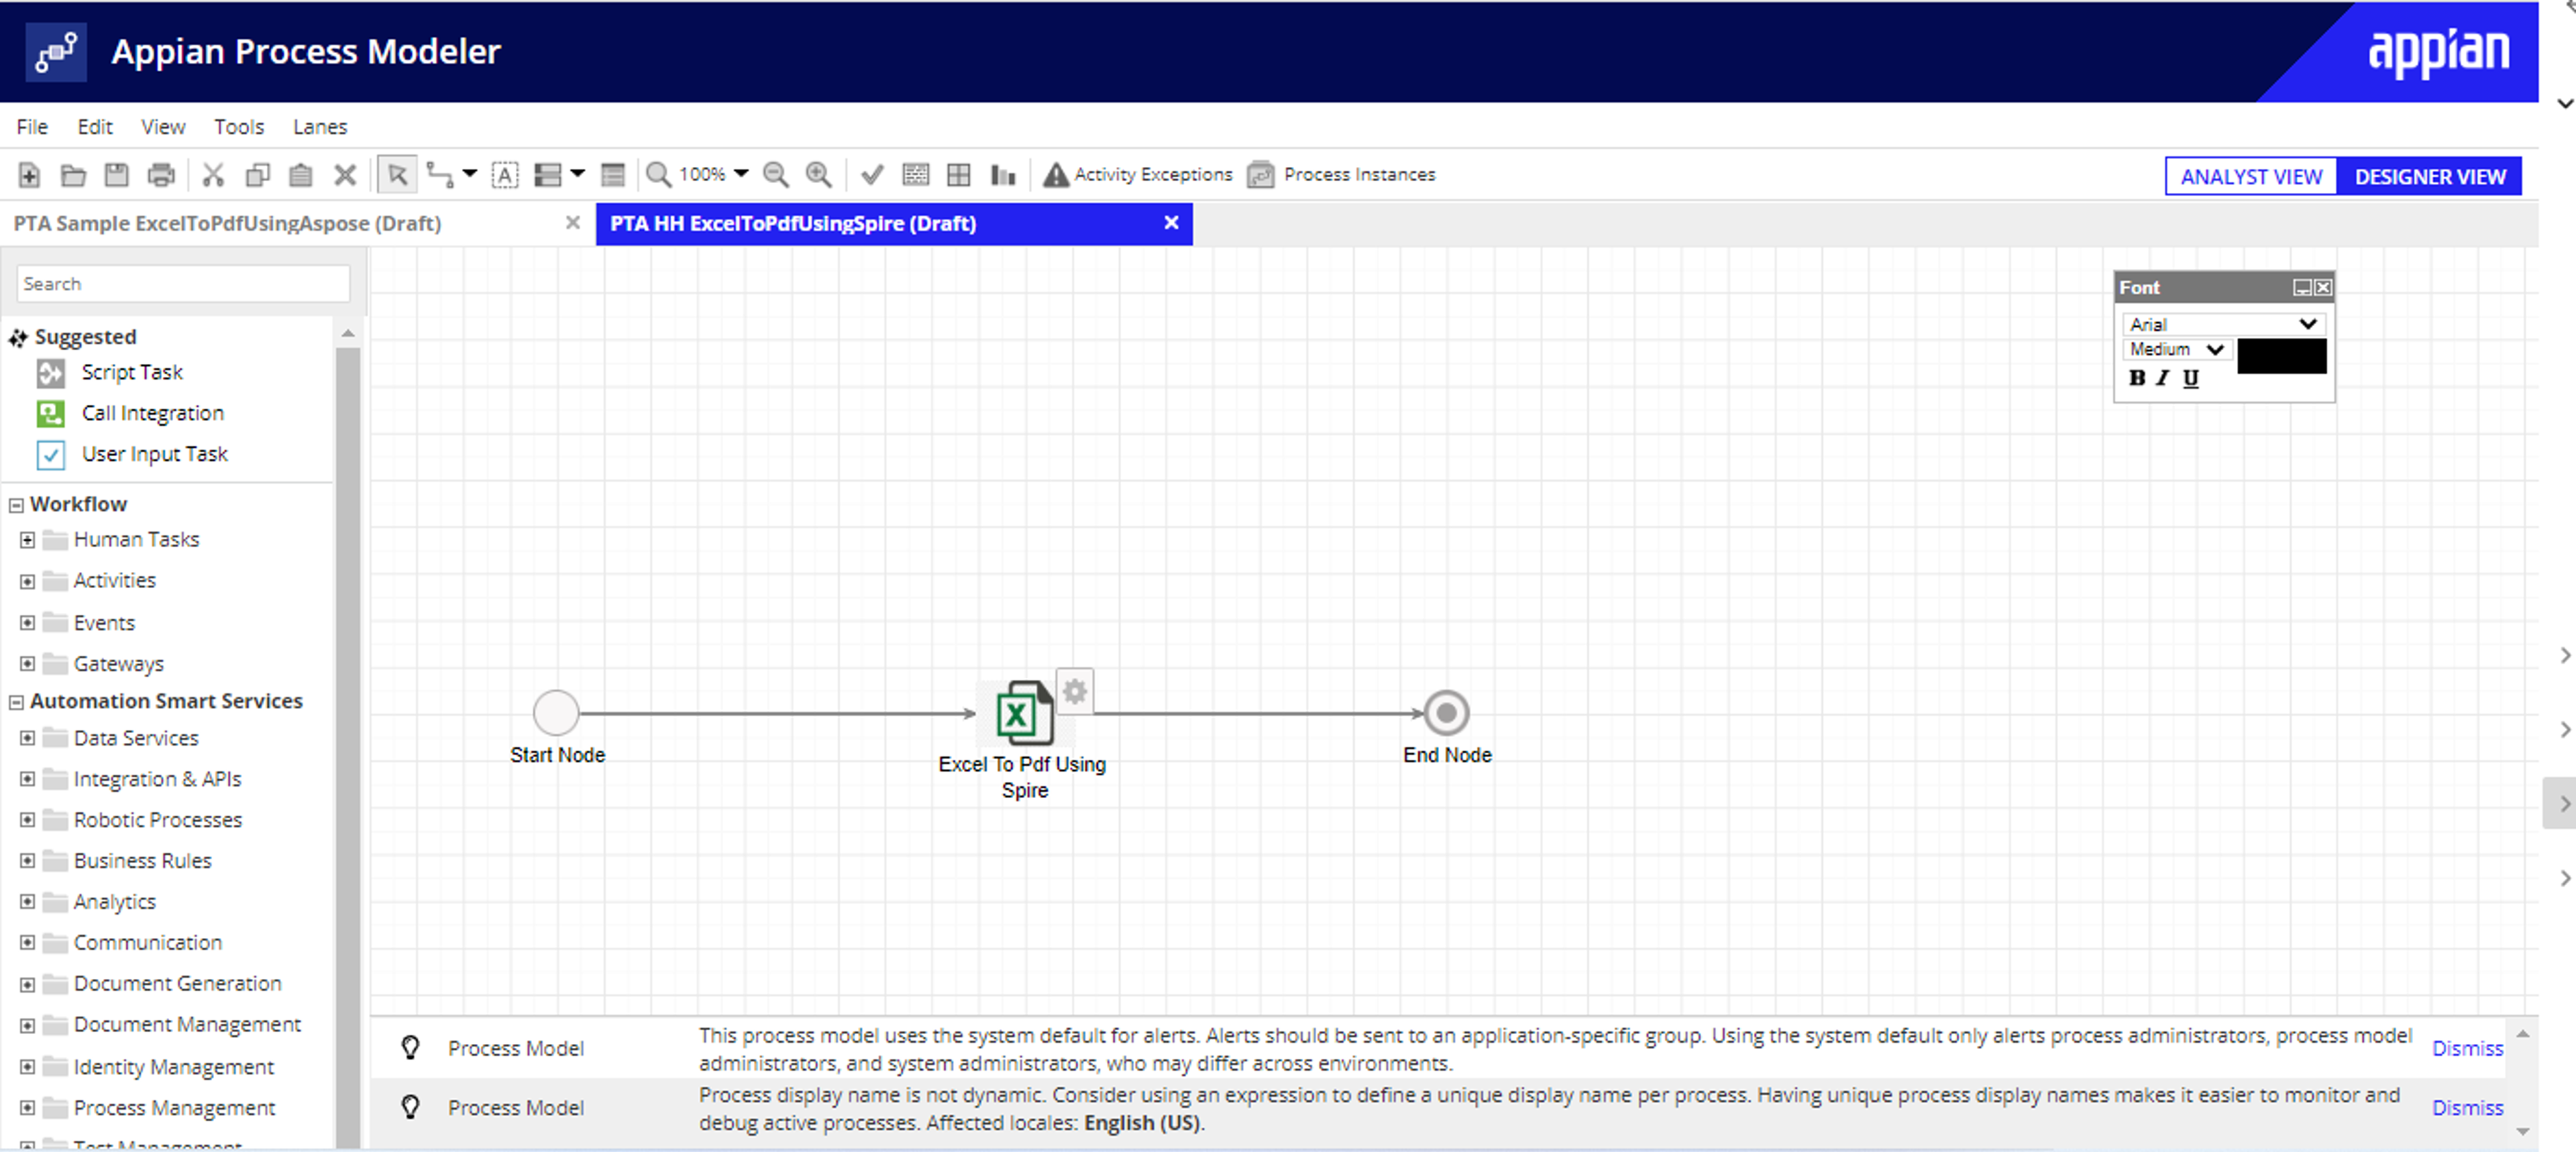The height and width of the screenshot is (1152, 2576).
Task: Toggle Bold in the Font panel
Action: pyautogui.click(x=2137, y=378)
